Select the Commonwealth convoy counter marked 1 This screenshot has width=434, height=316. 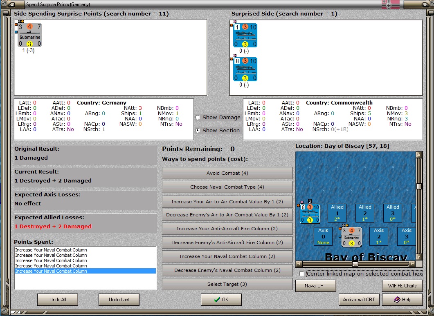(x=245, y=36)
